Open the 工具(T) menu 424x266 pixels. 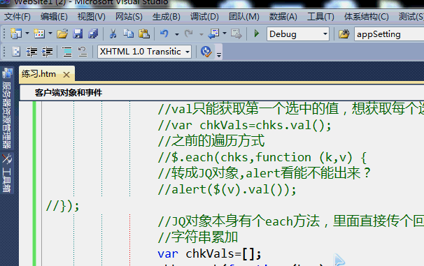(x=320, y=17)
